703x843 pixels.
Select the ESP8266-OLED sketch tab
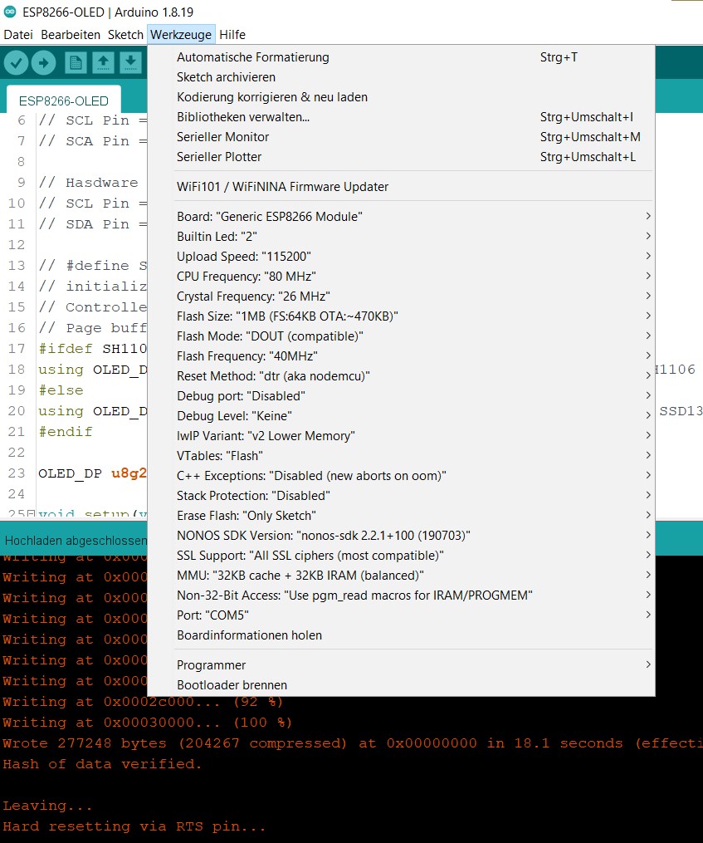[x=62, y=100]
